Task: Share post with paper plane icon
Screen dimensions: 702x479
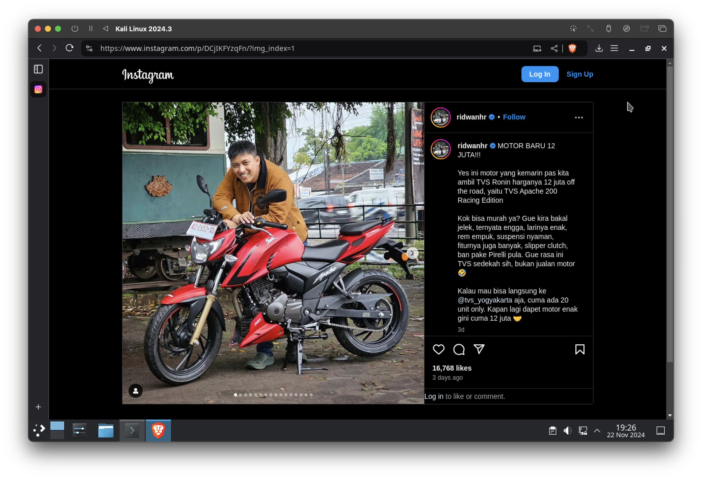Action: tap(479, 349)
